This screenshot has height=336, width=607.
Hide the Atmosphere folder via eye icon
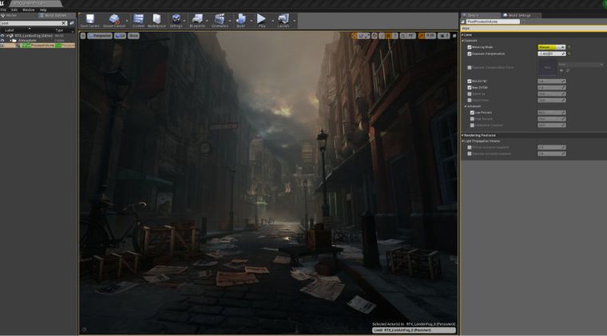click(2, 40)
